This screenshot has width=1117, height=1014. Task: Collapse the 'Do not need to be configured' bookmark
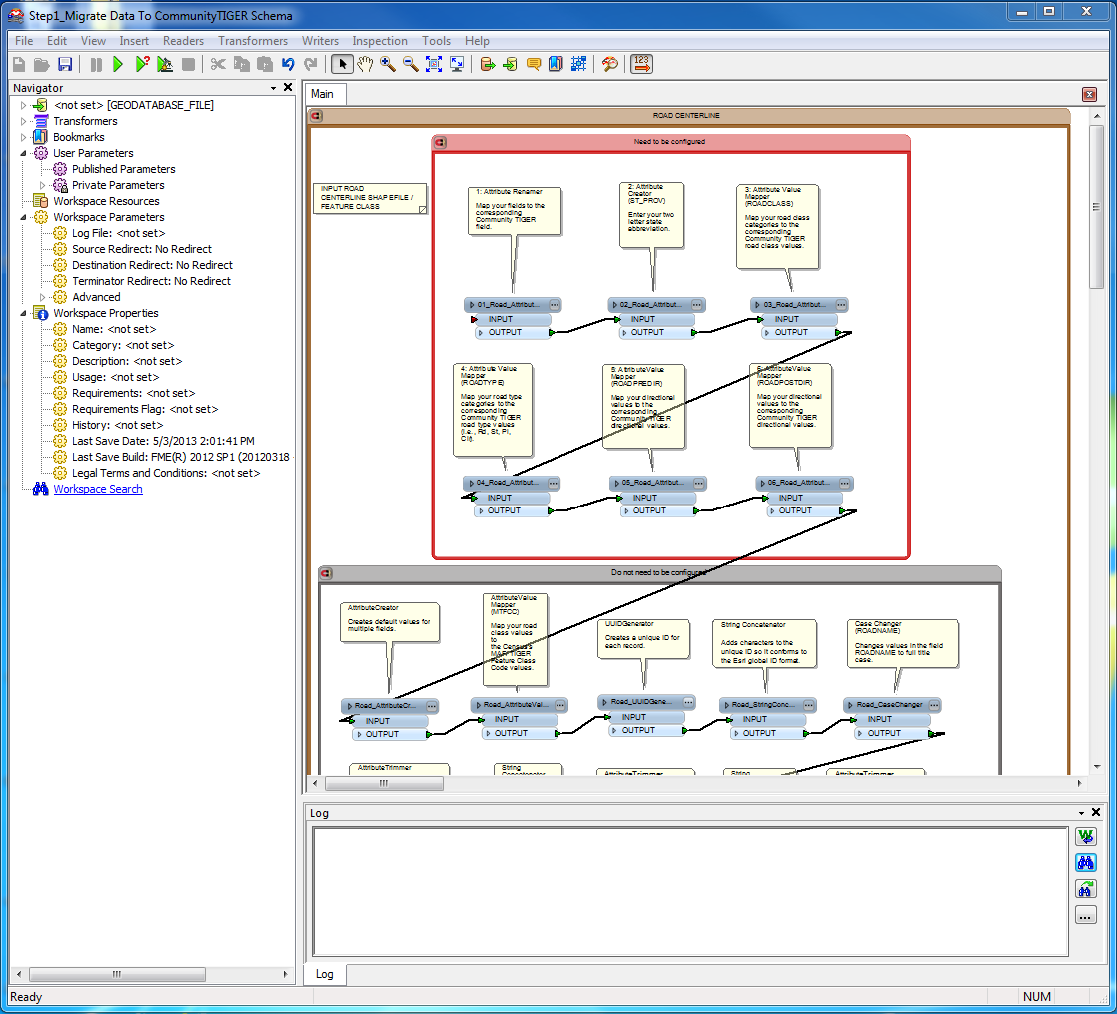tap(326, 573)
